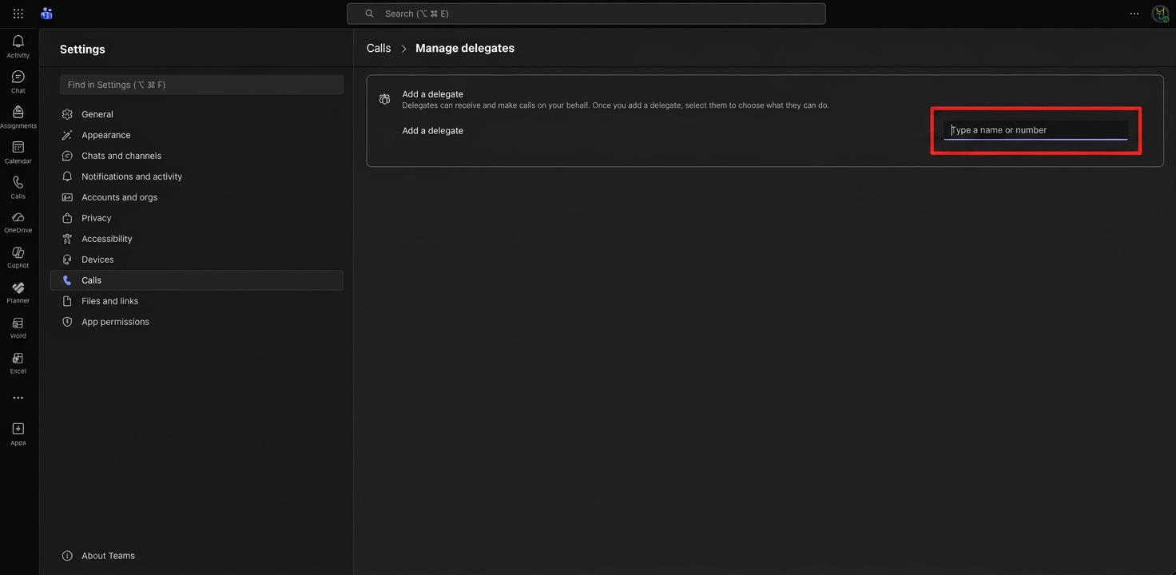Click the Teams logo icon
This screenshot has width=1176, height=575.
point(46,14)
